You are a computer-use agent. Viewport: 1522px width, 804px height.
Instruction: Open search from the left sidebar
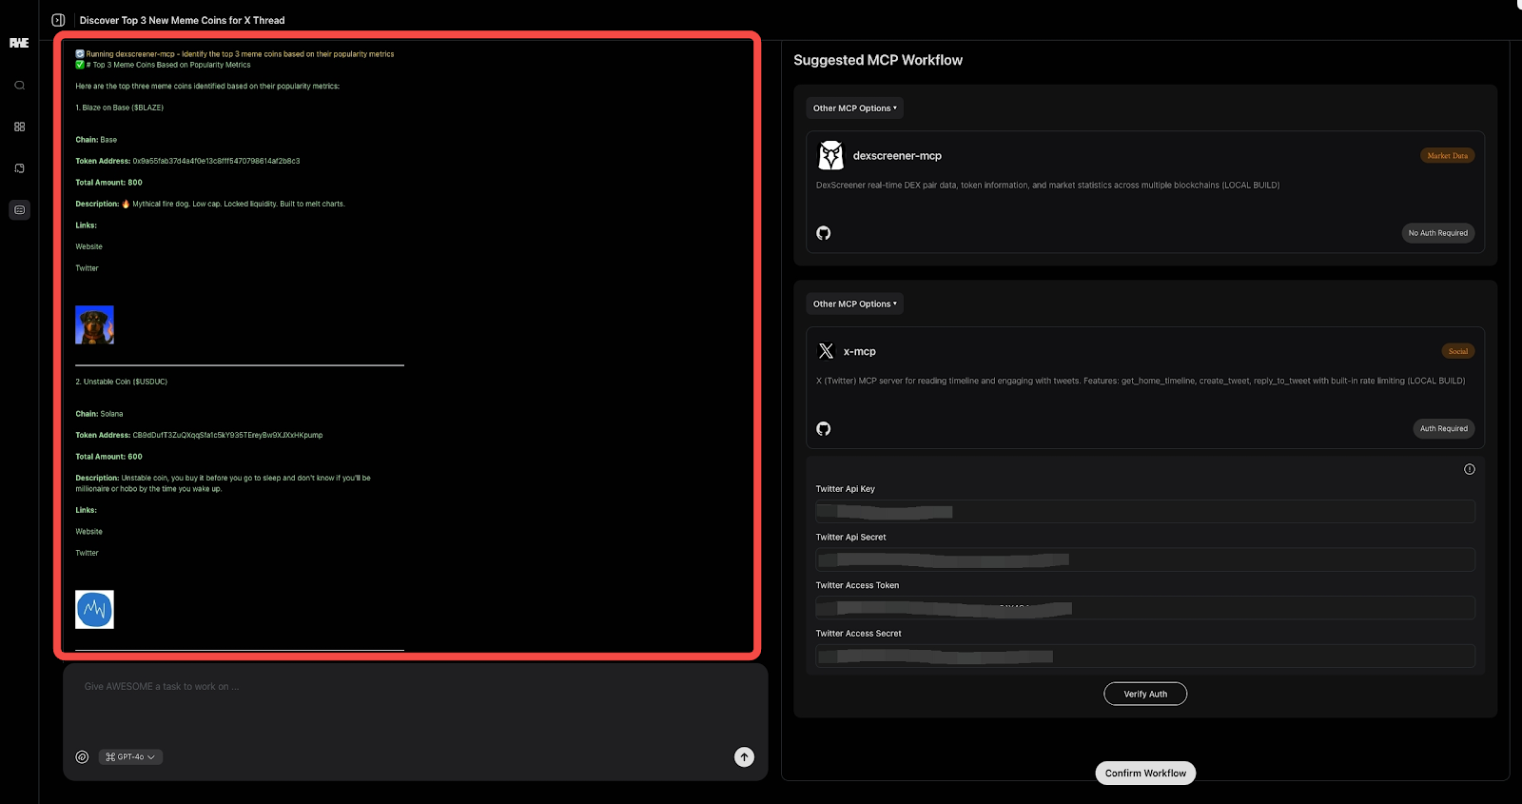19,86
